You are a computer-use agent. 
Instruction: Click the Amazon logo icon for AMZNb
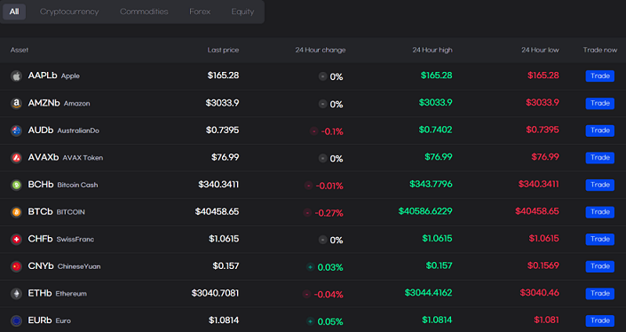16,103
